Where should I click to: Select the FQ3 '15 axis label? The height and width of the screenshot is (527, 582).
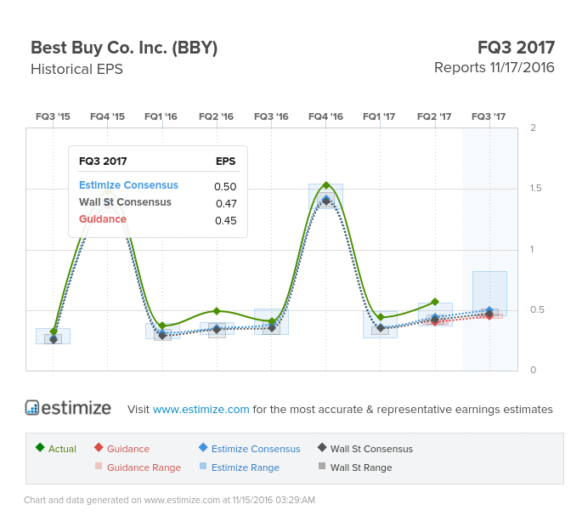pos(53,116)
